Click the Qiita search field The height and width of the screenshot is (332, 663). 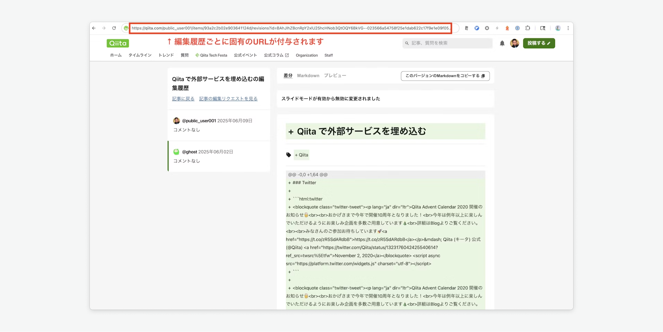point(448,43)
